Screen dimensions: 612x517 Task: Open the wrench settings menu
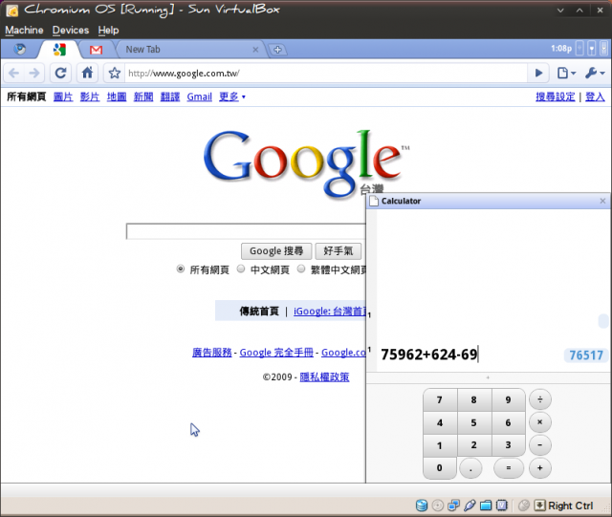point(595,73)
